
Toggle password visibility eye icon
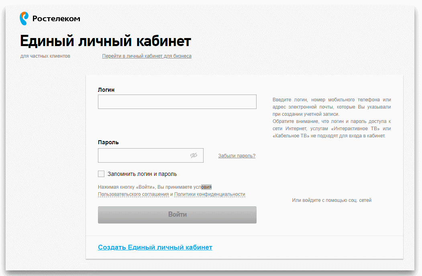194,155
